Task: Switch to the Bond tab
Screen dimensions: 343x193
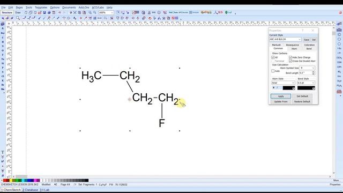Action: [309, 49]
